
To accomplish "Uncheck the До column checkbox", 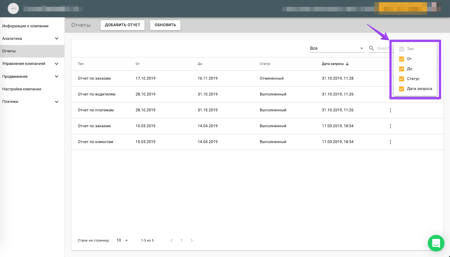I will click(402, 69).
